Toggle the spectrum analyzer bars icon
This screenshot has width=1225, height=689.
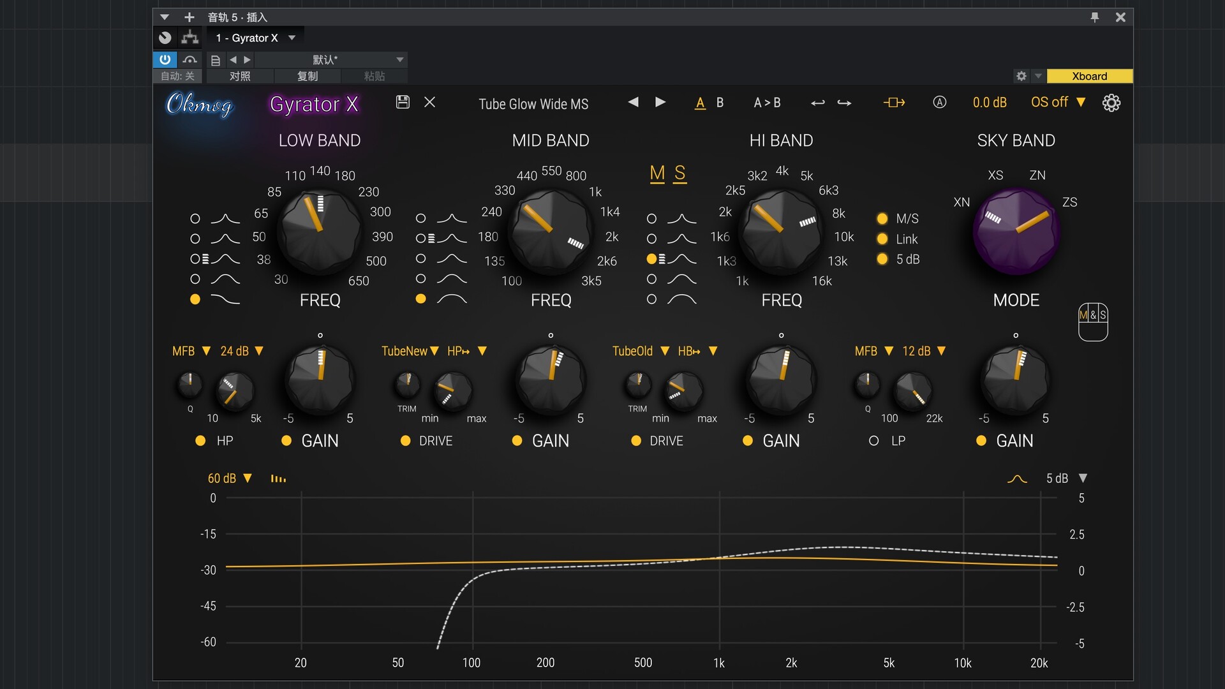pos(278,478)
